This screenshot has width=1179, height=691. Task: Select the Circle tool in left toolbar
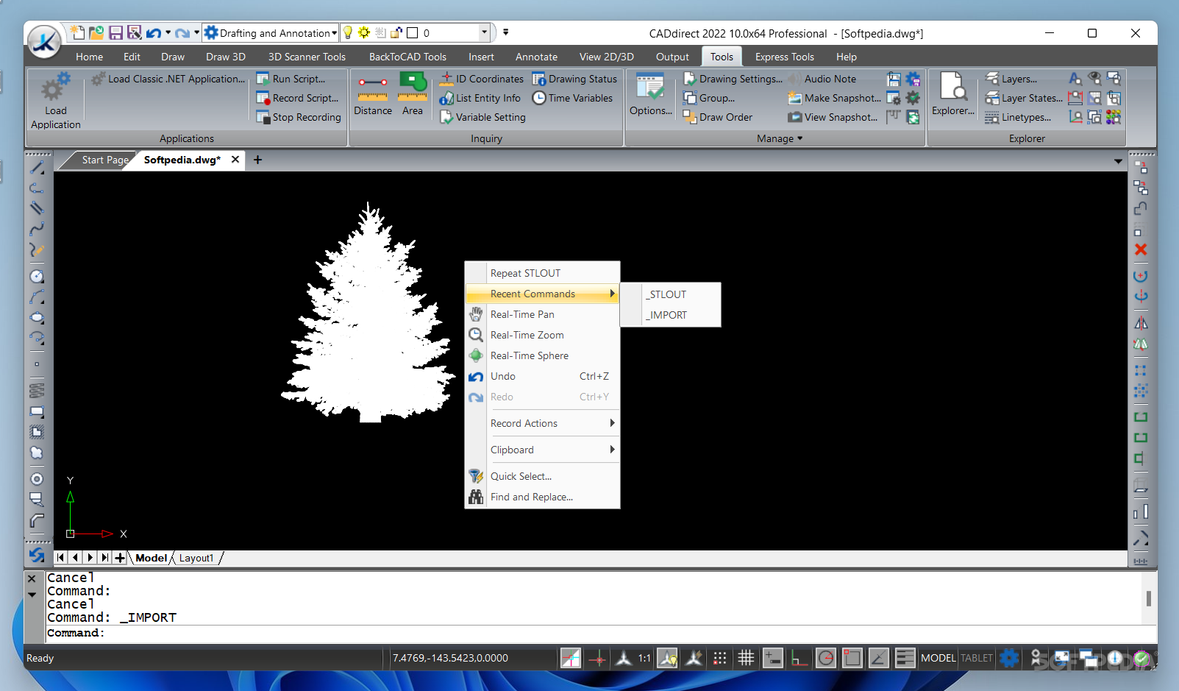coord(37,277)
